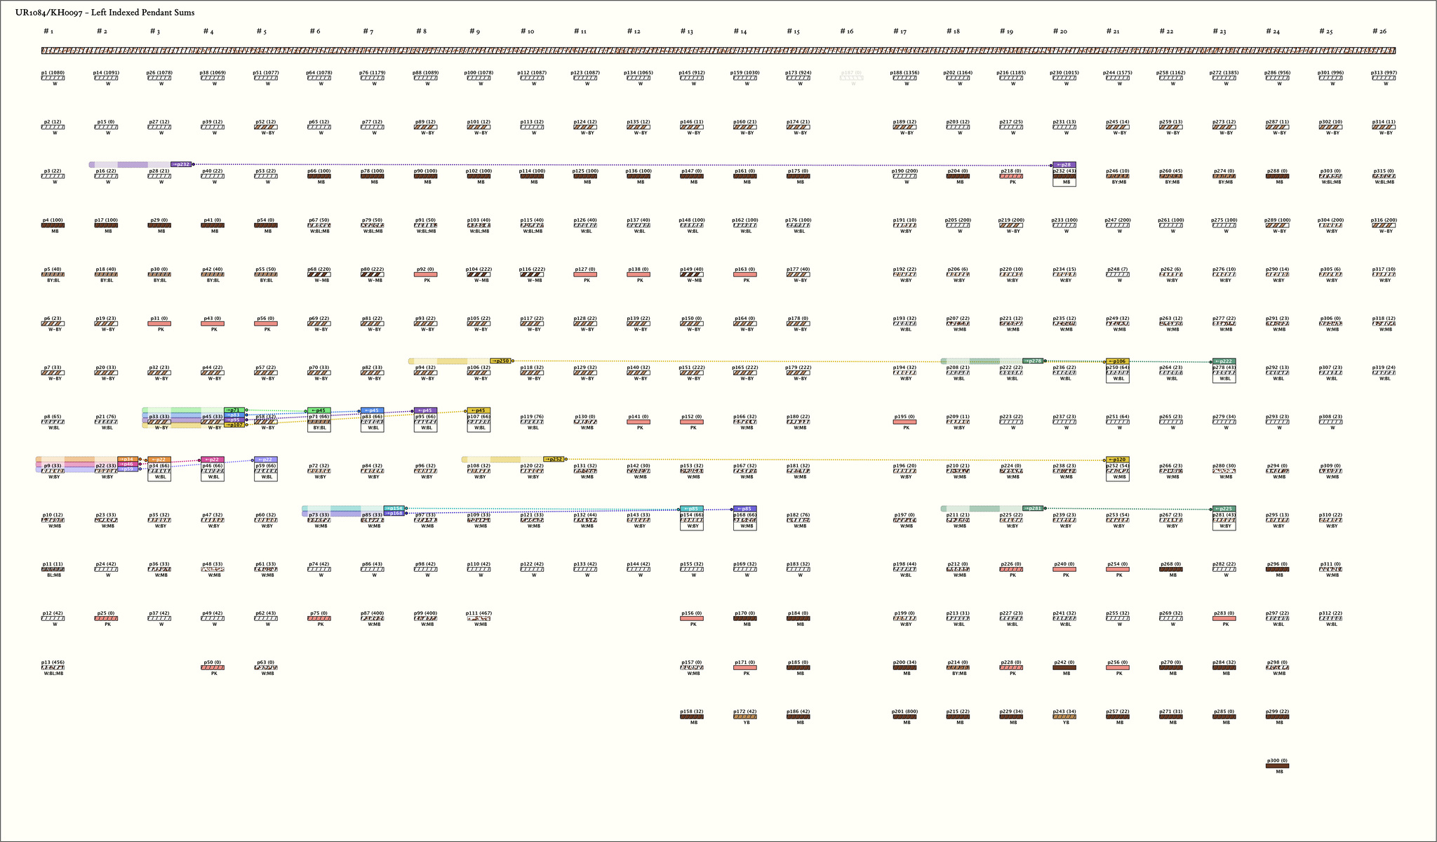Viewport: 1437px width, 842px height.
Task: Click the green ←p225 tag above p281
Action: [x=1224, y=509]
